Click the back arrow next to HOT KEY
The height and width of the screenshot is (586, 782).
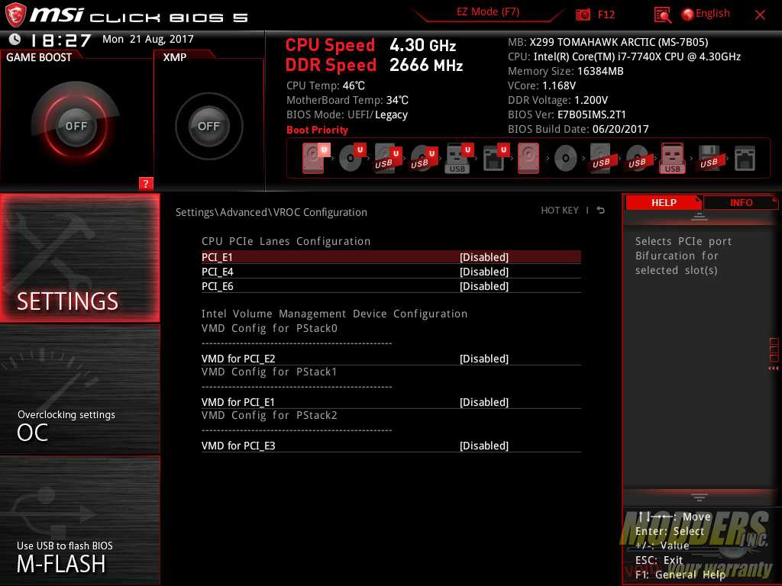601,211
